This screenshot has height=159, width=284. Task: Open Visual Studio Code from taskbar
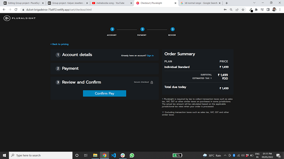tap(114, 155)
